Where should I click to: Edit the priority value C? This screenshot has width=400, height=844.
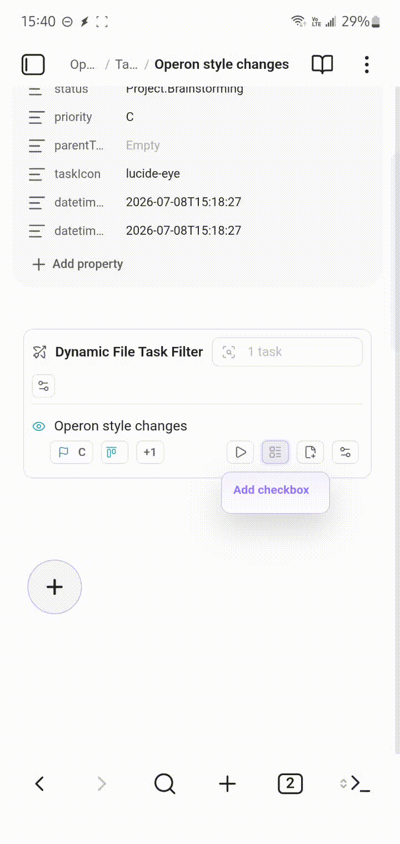(x=130, y=117)
